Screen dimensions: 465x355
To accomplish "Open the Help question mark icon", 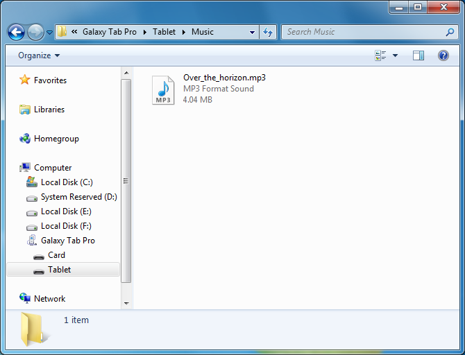I will pyautogui.click(x=443, y=55).
